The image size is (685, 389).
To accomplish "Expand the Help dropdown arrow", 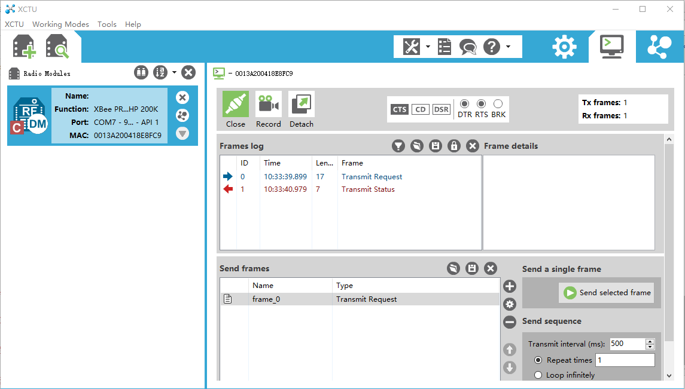I will (508, 46).
